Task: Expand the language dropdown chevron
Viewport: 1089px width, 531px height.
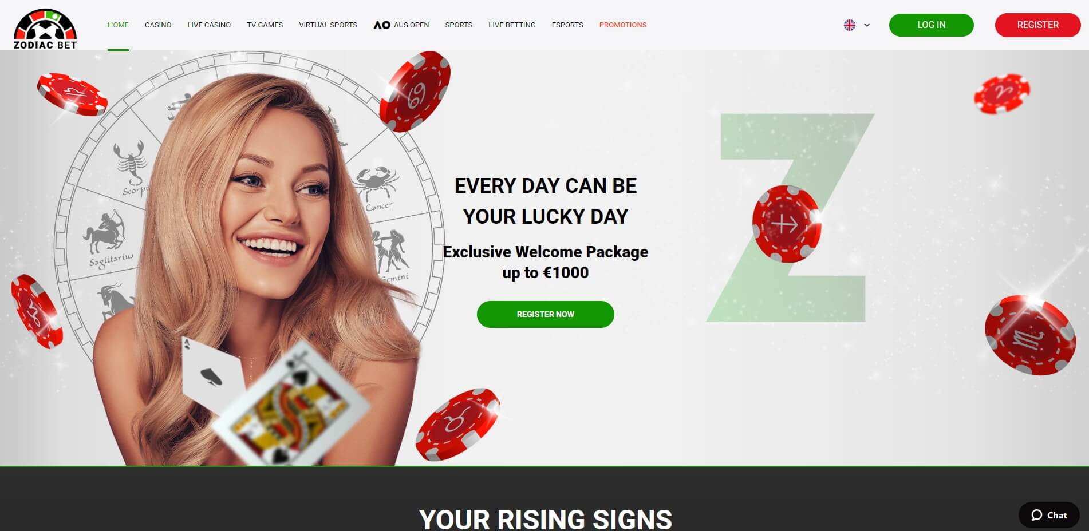Action: [867, 25]
